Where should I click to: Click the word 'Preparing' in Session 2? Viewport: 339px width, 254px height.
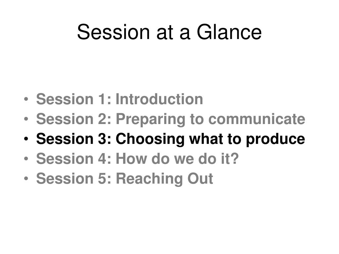pyautogui.click(x=151, y=120)
